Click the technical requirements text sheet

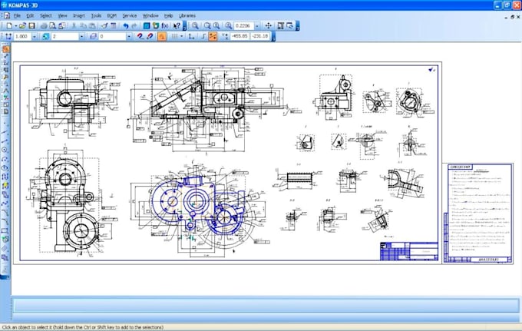pos(478,213)
